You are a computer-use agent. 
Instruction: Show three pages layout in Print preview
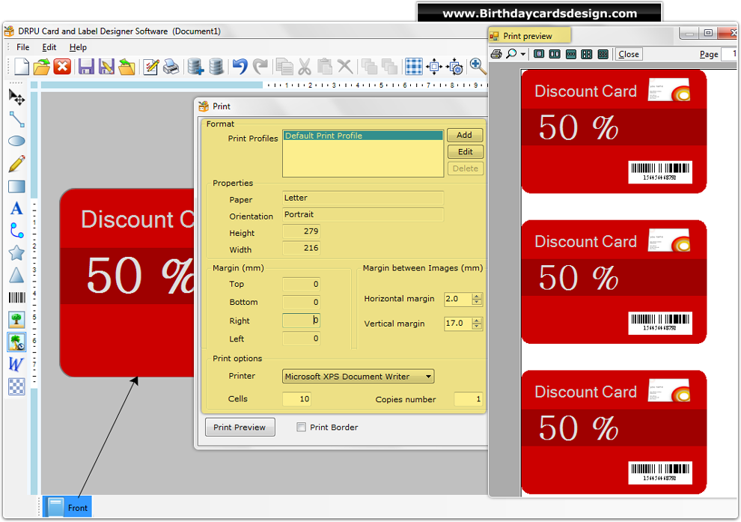coord(571,54)
